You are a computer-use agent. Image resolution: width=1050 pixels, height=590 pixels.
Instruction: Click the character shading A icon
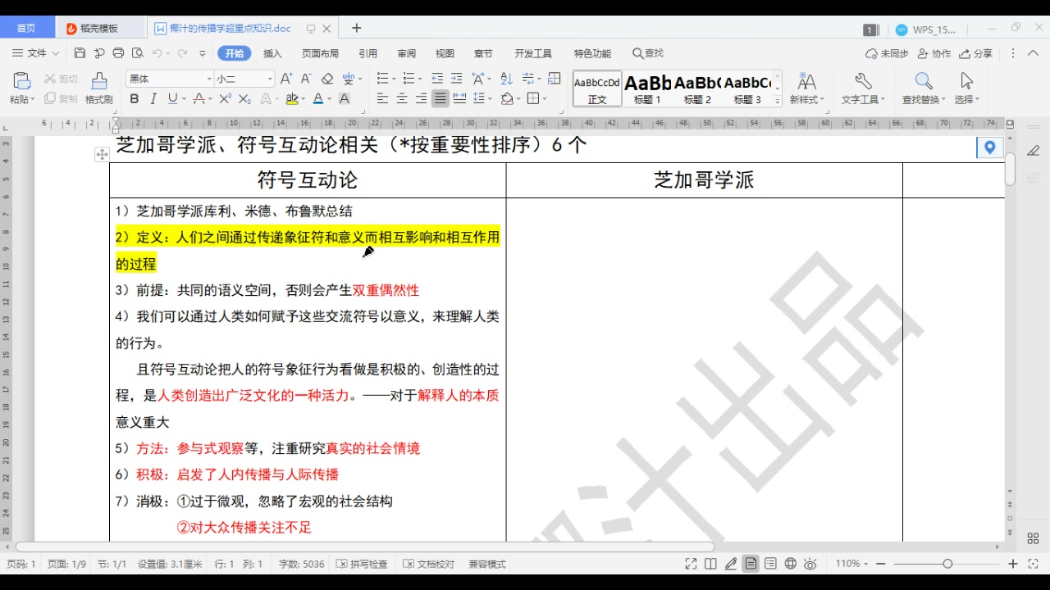345,99
